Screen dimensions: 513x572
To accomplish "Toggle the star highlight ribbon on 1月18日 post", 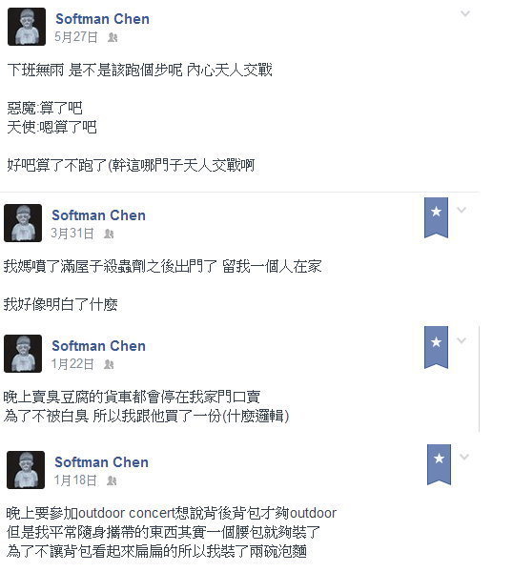I will tap(439, 464).
